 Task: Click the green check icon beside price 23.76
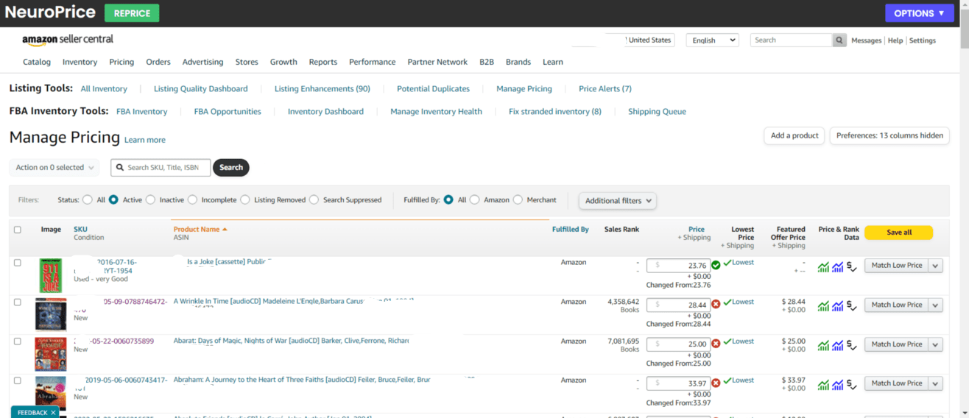(716, 266)
